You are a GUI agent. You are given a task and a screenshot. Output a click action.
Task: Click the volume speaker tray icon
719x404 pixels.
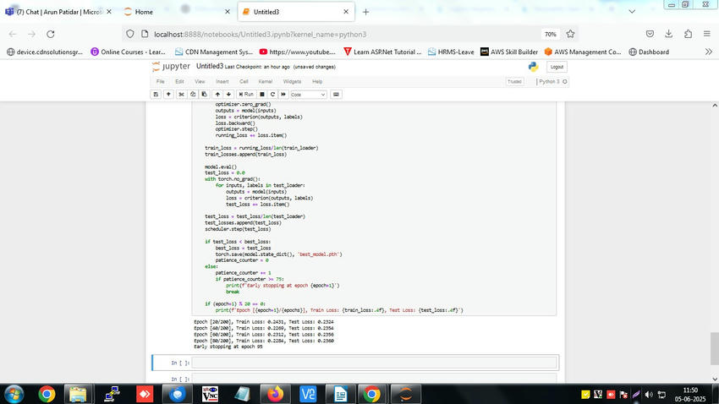click(x=649, y=395)
